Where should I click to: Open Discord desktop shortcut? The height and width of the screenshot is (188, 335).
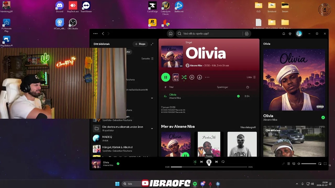coord(60,7)
